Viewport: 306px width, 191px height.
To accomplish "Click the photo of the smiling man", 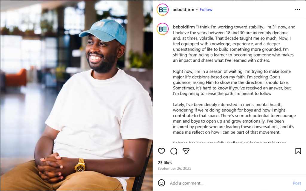I will [76, 96].
